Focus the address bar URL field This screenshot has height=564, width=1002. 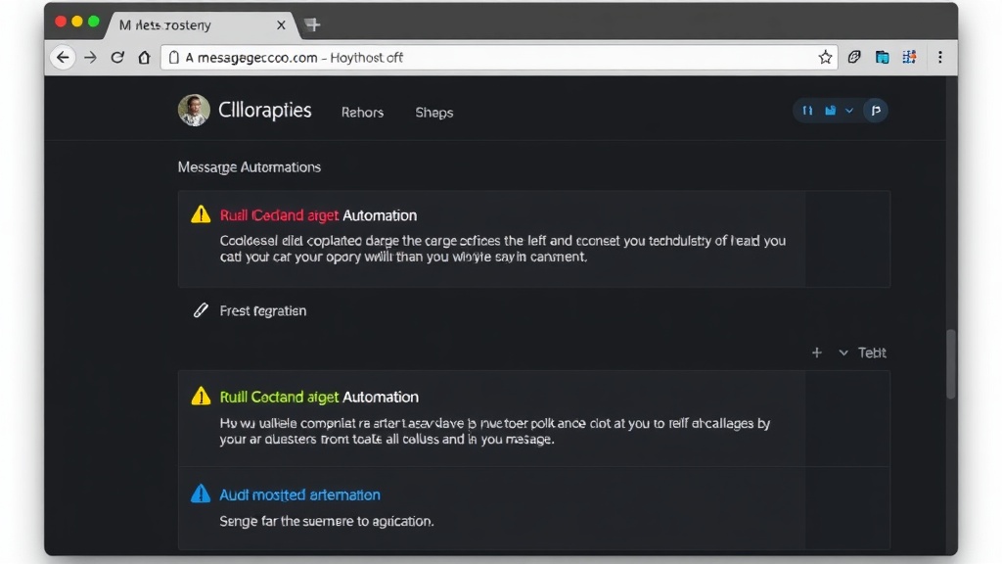coord(489,58)
